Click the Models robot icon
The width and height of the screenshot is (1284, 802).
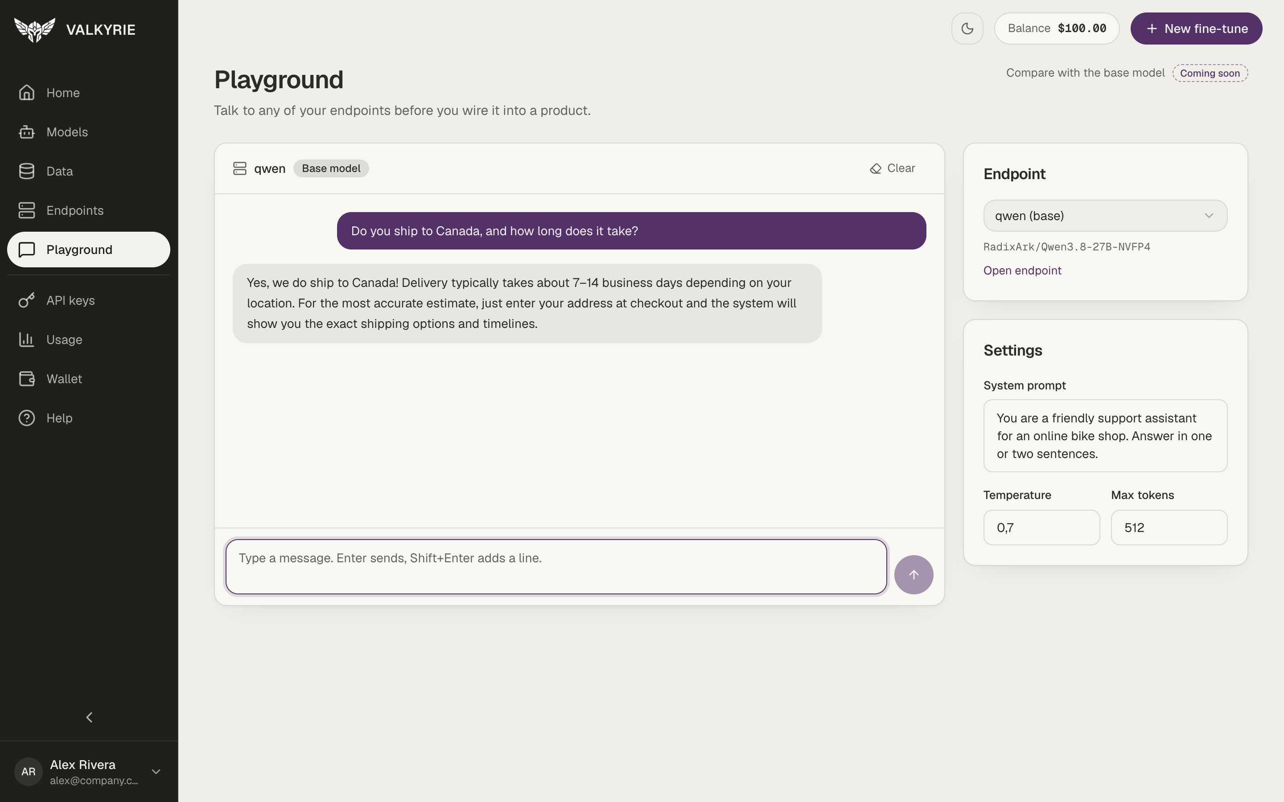[x=27, y=132]
